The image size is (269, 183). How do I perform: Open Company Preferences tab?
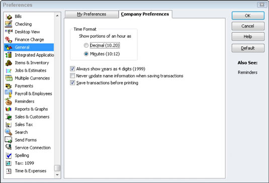(145, 14)
